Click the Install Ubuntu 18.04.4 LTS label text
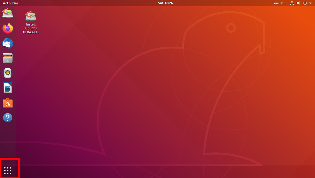This screenshot has height=178, width=315. (x=31, y=28)
